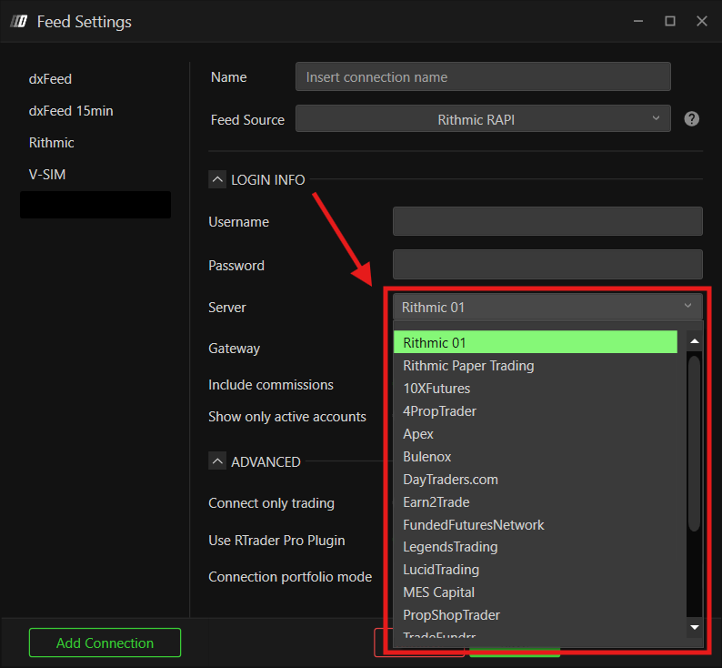Choose 10XFutures from server list
This screenshot has height=668, width=722.
(x=536, y=389)
